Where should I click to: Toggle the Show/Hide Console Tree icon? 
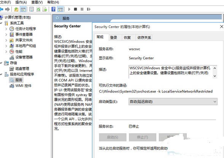tap(23, 10)
